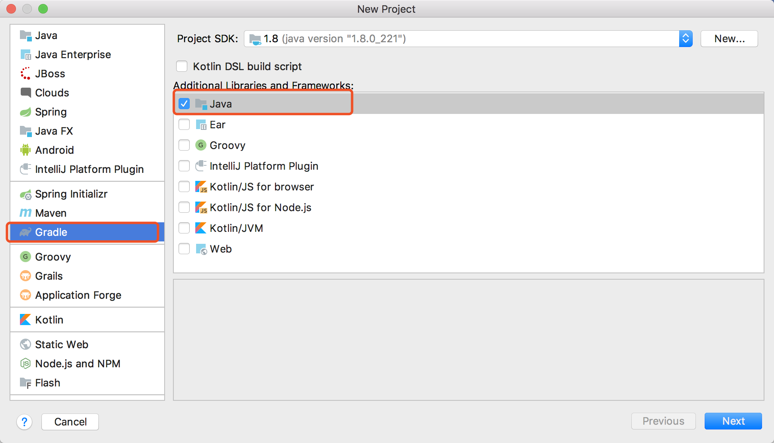The width and height of the screenshot is (774, 443).
Task: Click the IntelliJ Platform Plugin framework icon
Action: (201, 166)
